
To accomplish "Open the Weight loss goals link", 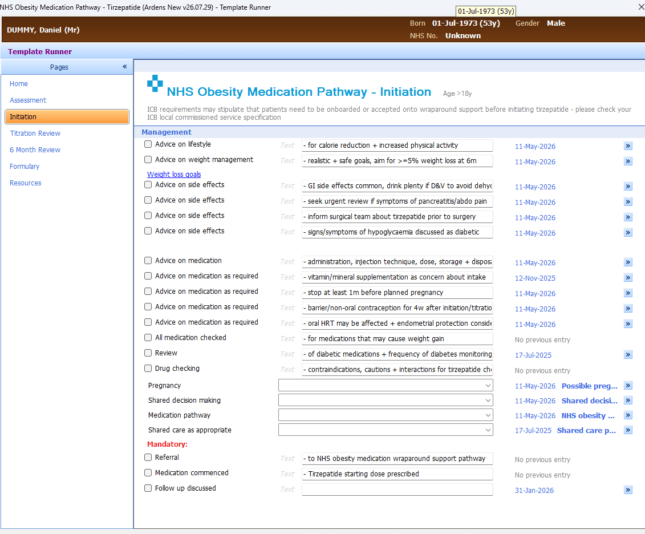I will point(174,174).
